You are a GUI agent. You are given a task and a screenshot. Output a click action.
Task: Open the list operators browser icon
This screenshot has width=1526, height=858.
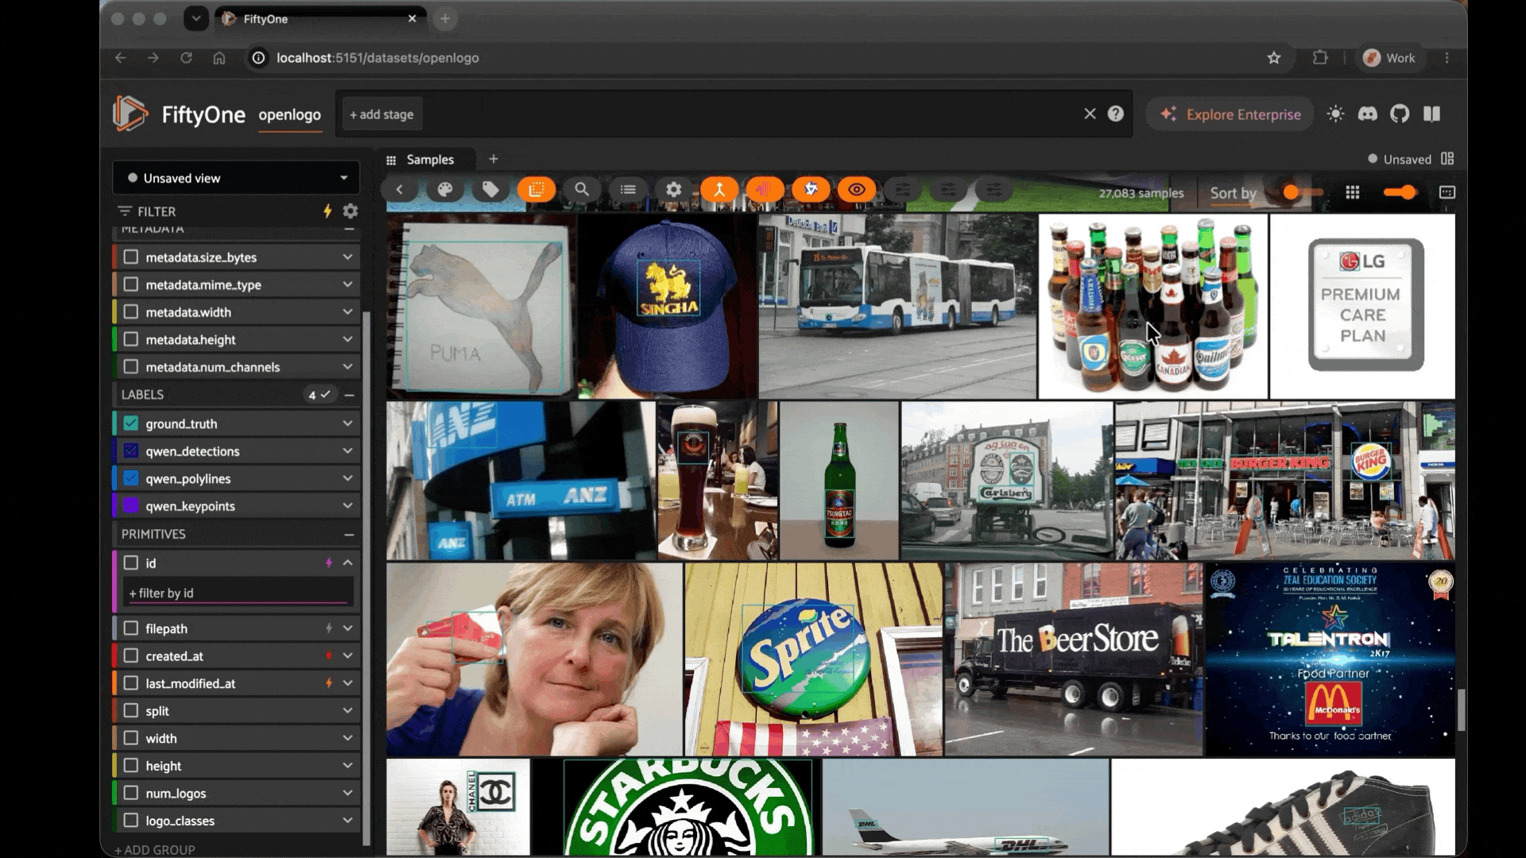point(628,190)
